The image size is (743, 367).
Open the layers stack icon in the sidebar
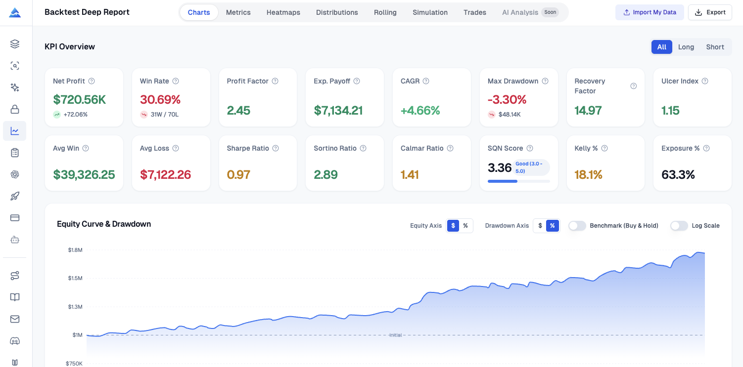pos(14,43)
